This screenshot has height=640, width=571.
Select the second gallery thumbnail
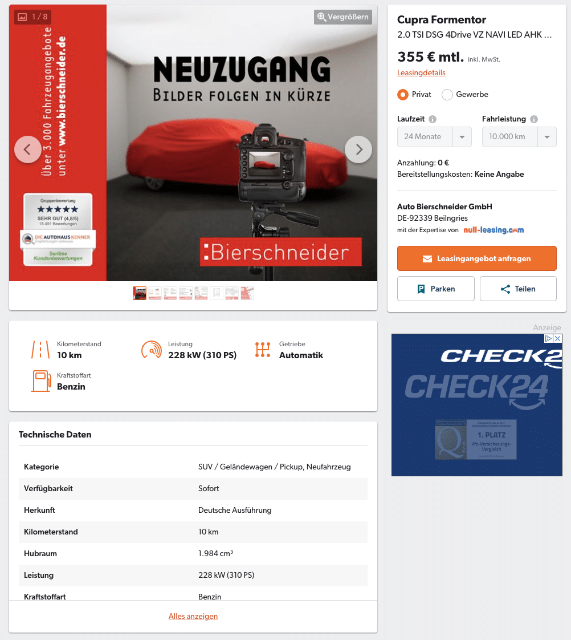coord(154,293)
